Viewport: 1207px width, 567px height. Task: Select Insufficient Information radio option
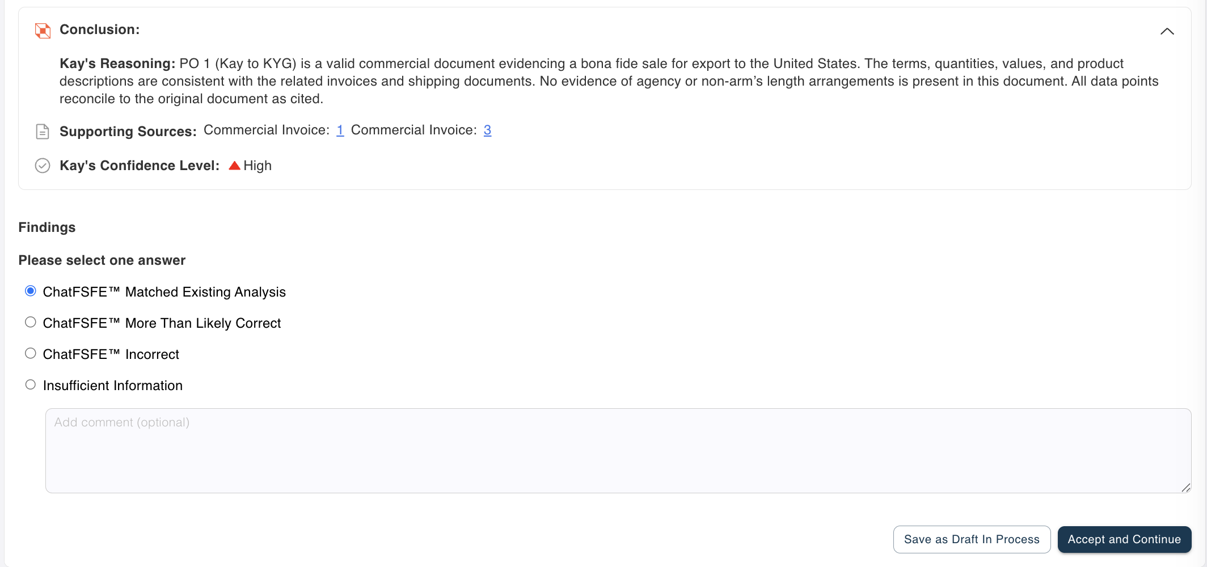point(31,385)
